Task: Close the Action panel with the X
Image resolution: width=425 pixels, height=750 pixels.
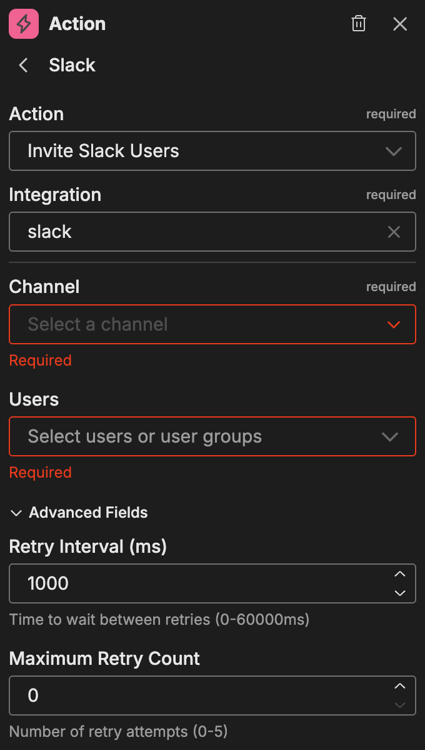Action: 400,24
